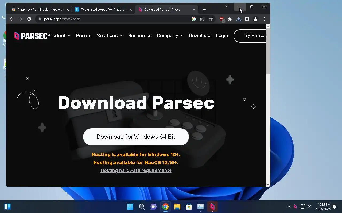Click the Parsec system tray icon
Image resolution: width=342 pixels, height=213 pixels.
pos(295,207)
